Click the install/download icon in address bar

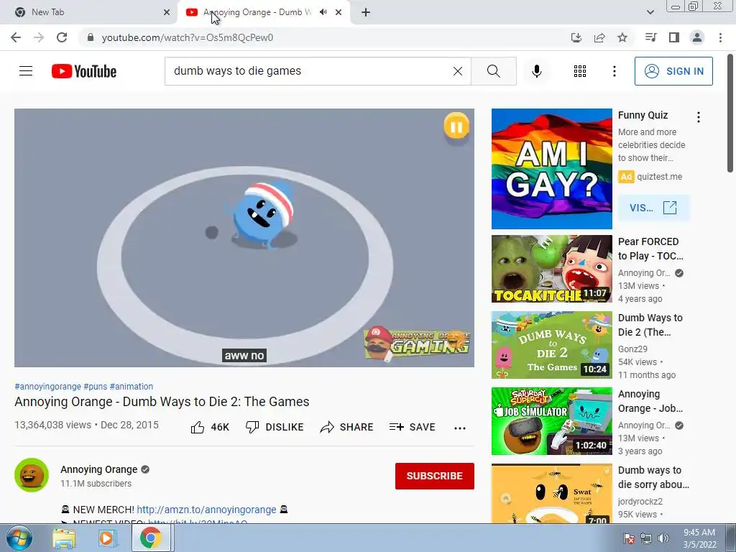576,37
